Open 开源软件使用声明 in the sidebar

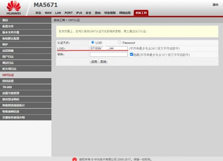point(26,117)
